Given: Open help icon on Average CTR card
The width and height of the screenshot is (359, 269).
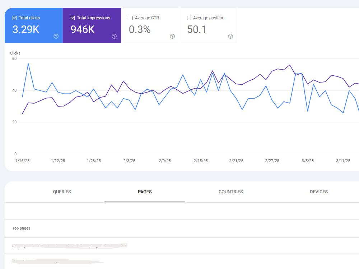Looking at the screenshot, I should [172, 36].
